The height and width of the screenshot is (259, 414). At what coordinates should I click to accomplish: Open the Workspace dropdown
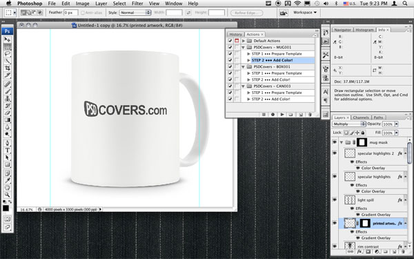[305, 12]
